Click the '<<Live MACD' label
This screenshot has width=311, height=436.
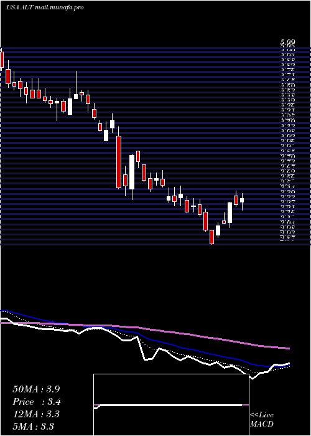(x=262, y=420)
